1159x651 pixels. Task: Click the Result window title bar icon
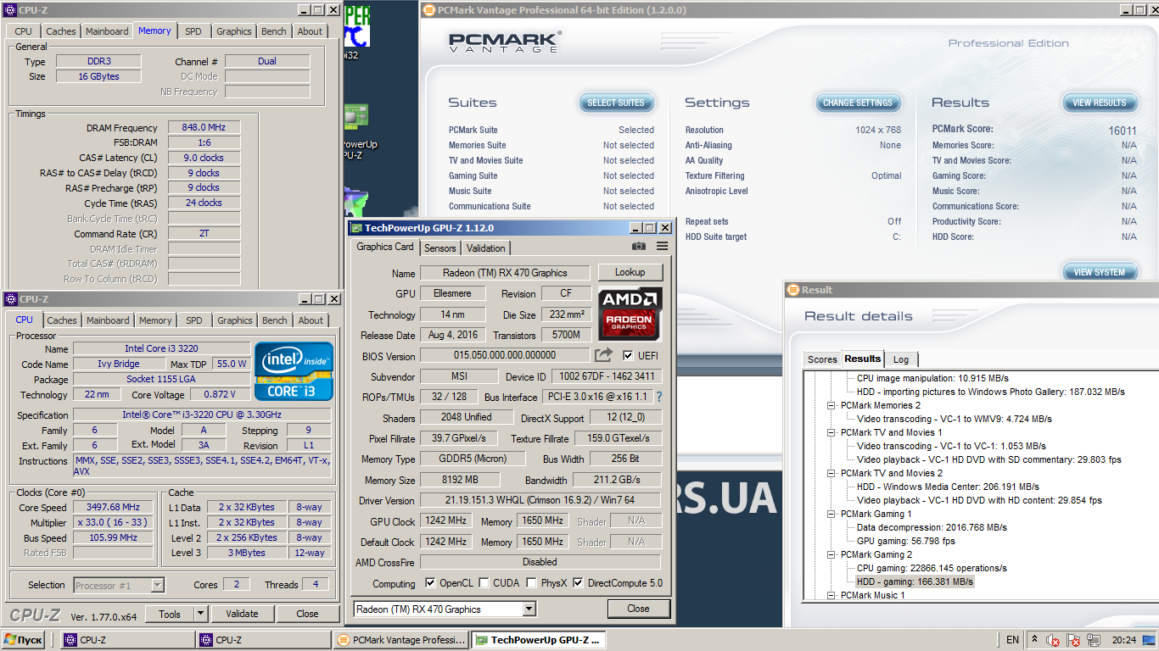[792, 290]
